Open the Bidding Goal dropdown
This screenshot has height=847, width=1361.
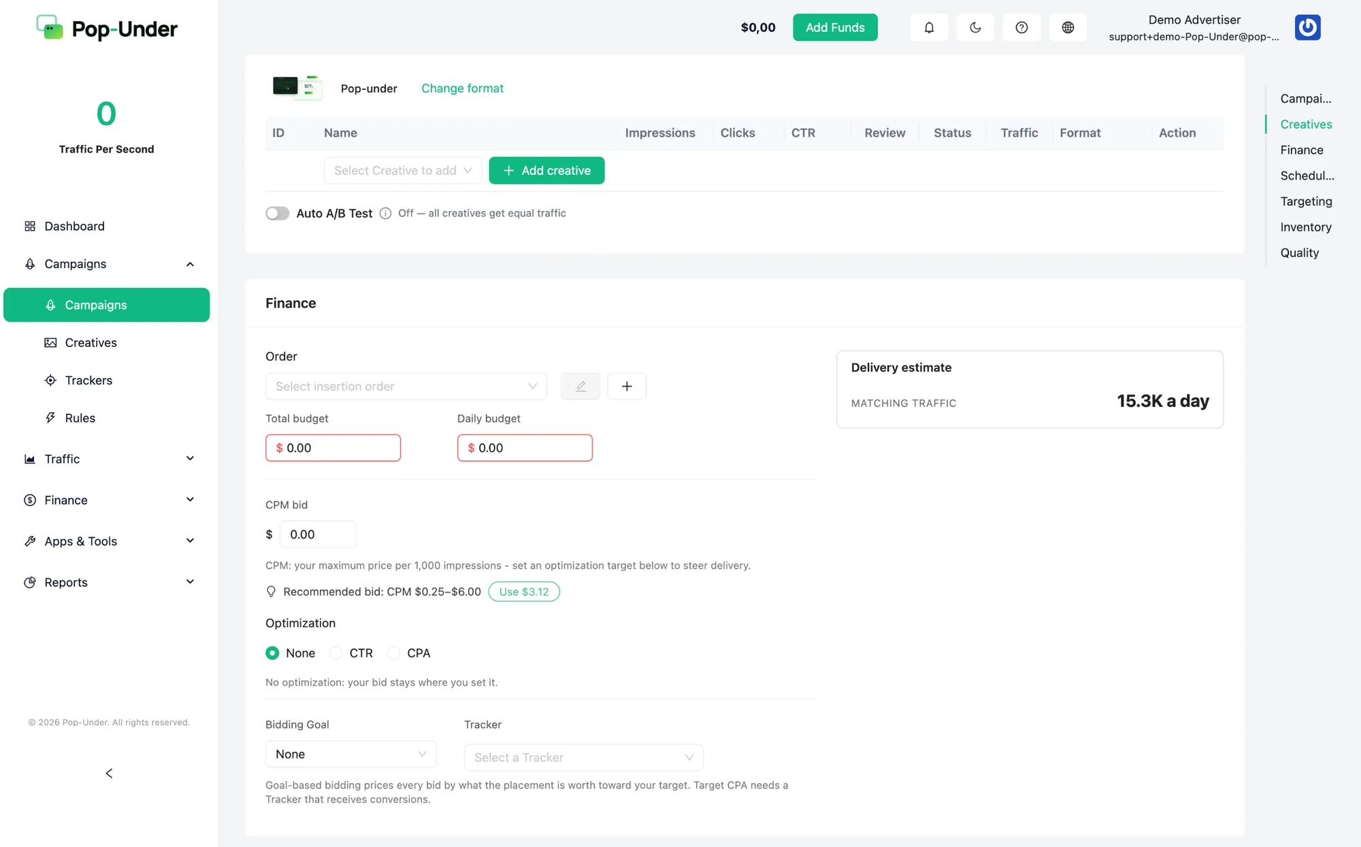[x=351, y=754]
